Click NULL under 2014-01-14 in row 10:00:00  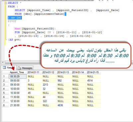click(x=78, y=89)
